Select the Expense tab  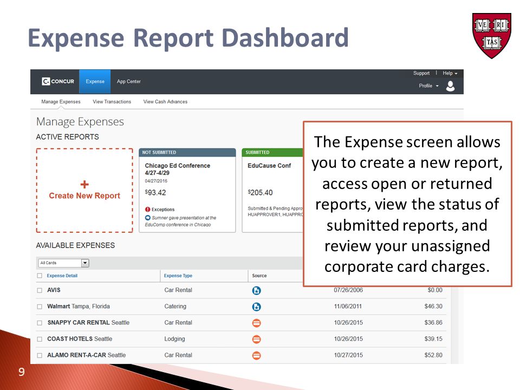95,82
